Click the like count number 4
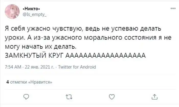This screenshot has width=179, height=107. coord(7,82)
